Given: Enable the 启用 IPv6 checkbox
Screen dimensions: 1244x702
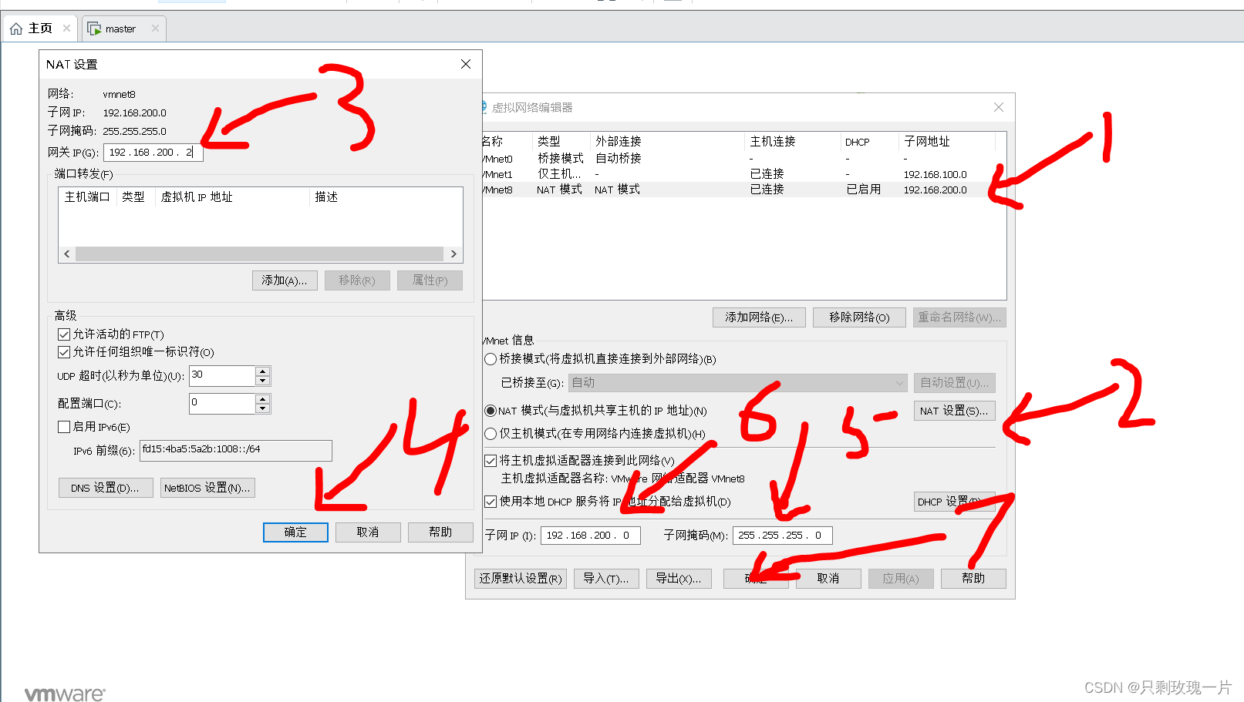Looking at the screenshot, I should [x=64, y=426].
